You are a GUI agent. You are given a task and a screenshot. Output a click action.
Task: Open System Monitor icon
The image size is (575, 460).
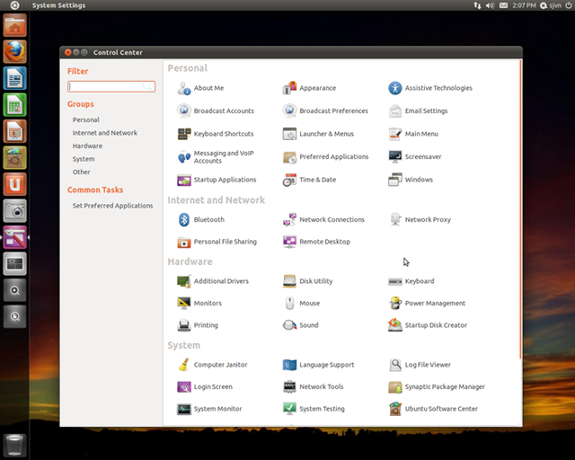(x=183, y=409)
